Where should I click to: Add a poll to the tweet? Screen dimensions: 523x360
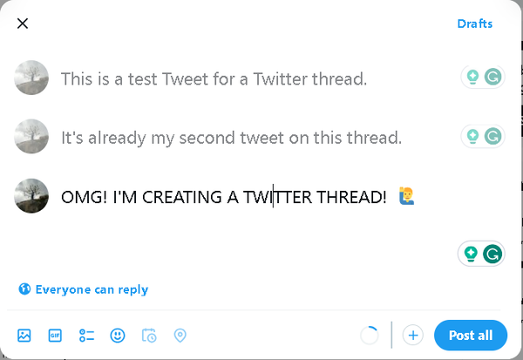86,335
